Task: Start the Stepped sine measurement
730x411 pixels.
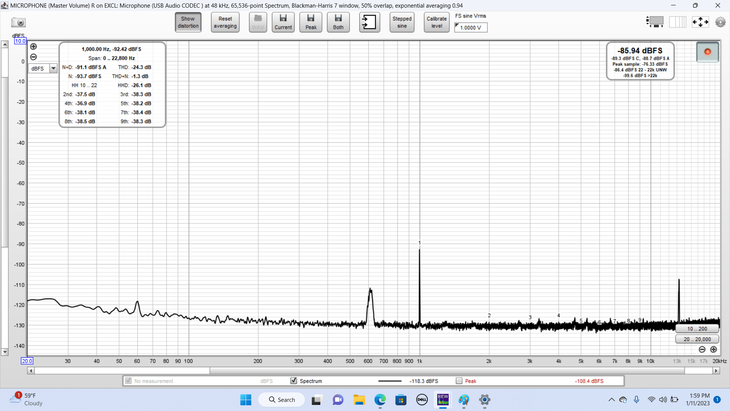Action: [x=402, y=22]
